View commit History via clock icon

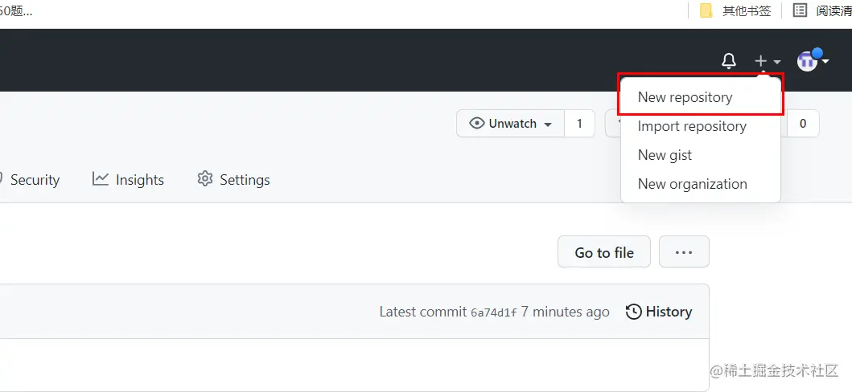click(x=634, y=312)
